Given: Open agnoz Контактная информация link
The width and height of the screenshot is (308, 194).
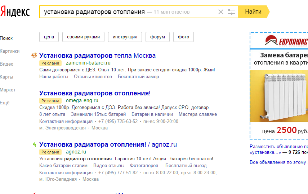Looking at the screenshot, I should click(66, 173).
